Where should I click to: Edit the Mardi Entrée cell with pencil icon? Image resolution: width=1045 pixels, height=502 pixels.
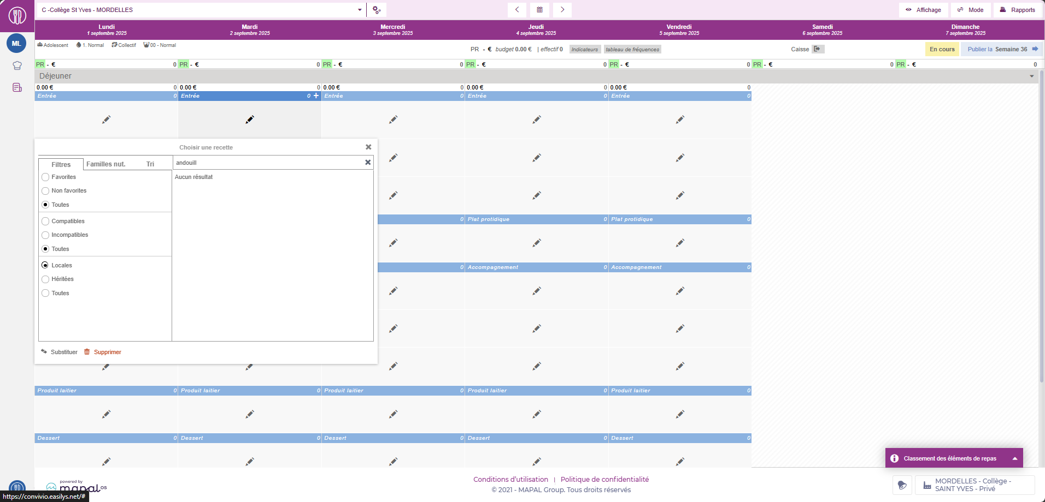[250, 119]
